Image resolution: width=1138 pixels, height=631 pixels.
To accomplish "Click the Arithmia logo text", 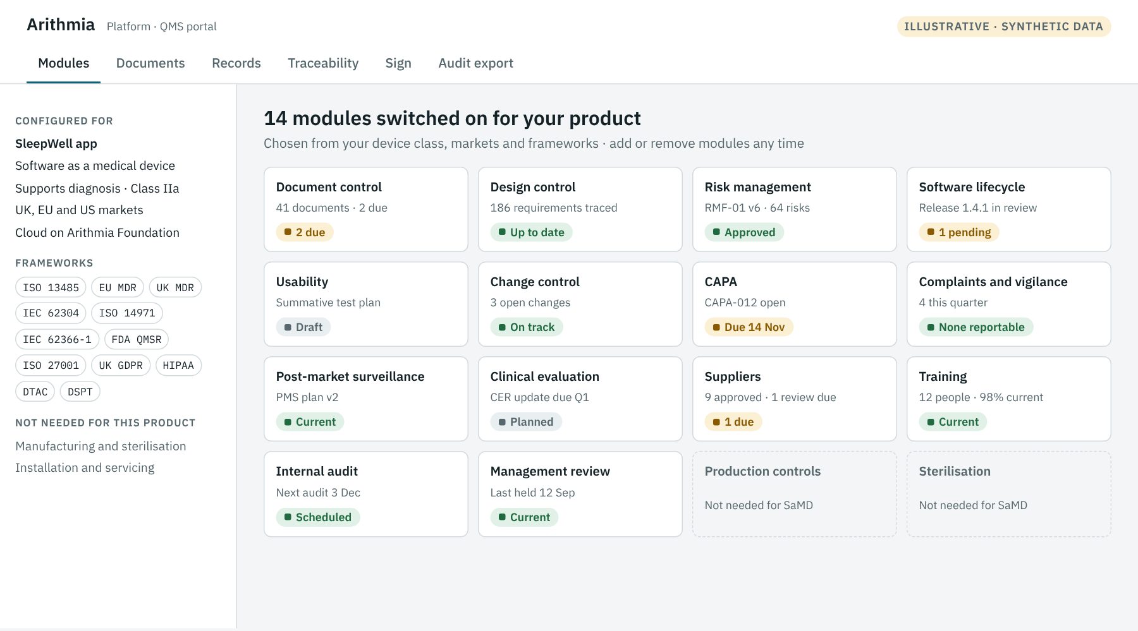I will coord(61,25).
